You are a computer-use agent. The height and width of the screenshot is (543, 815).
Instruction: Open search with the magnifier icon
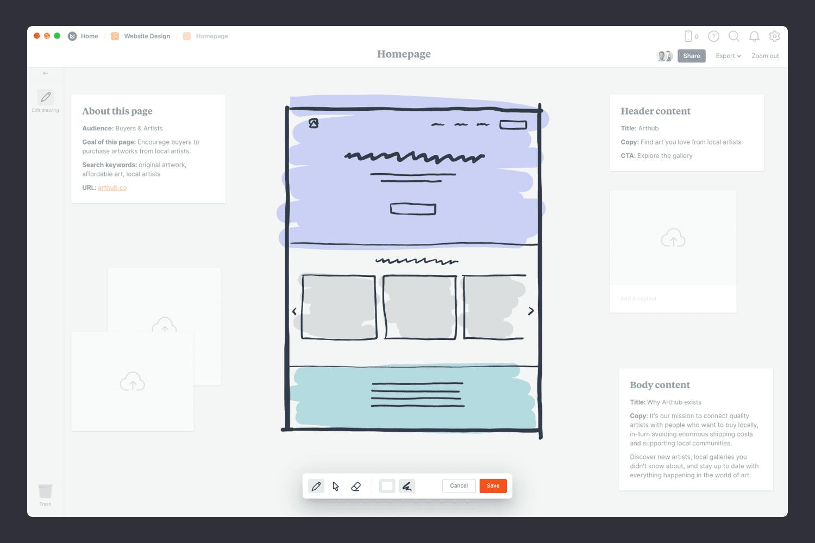coord(734,36)
